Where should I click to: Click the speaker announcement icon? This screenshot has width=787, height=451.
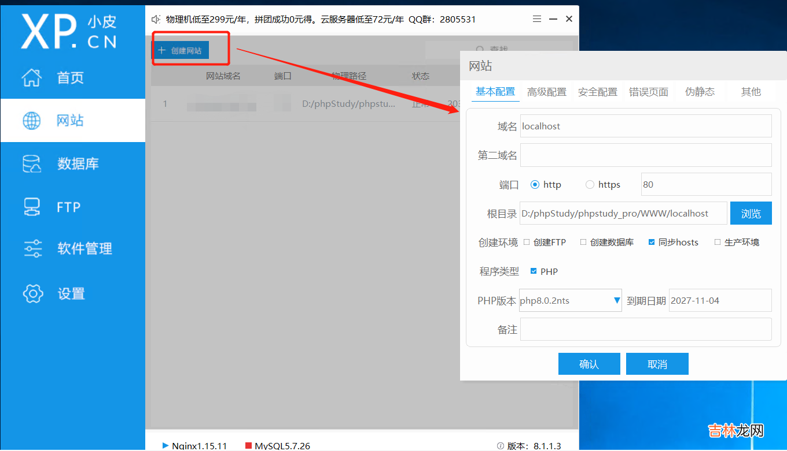pyautogui.click(x=156, y=19)
